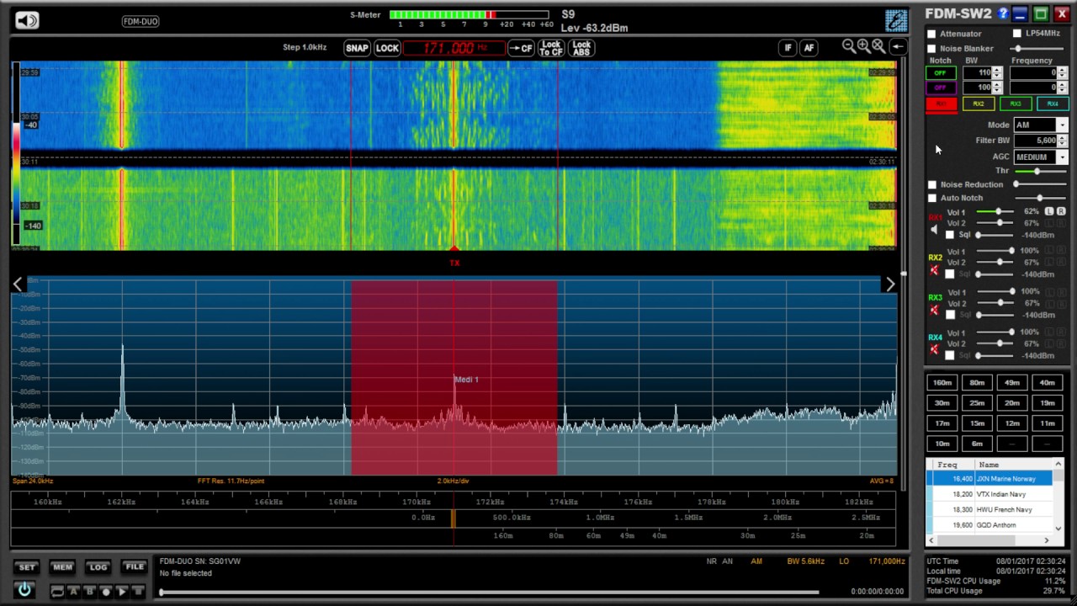This screenshot has height=606, width=1077.
Task: Mute audio with the speaker icon
Action: pos(27,20)
